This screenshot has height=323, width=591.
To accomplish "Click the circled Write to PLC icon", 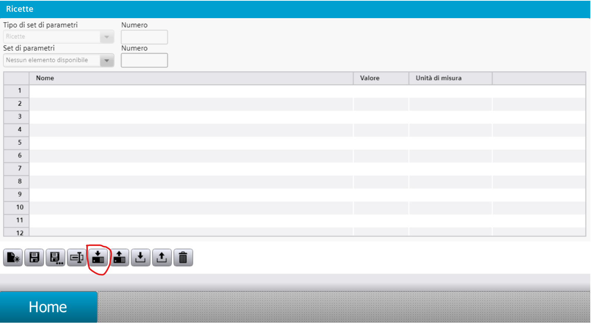I will click(x=98, y=257).
